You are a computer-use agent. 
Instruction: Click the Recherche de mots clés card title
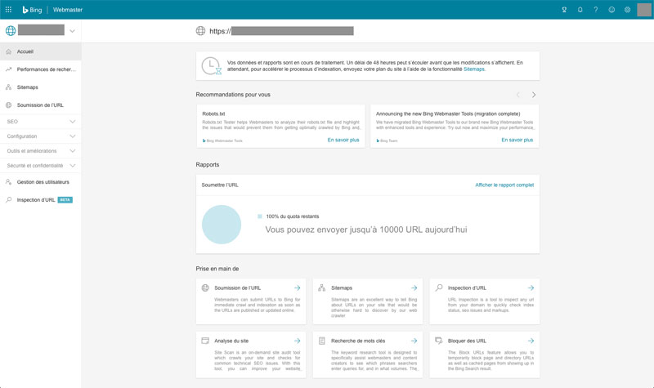(358, 341)
